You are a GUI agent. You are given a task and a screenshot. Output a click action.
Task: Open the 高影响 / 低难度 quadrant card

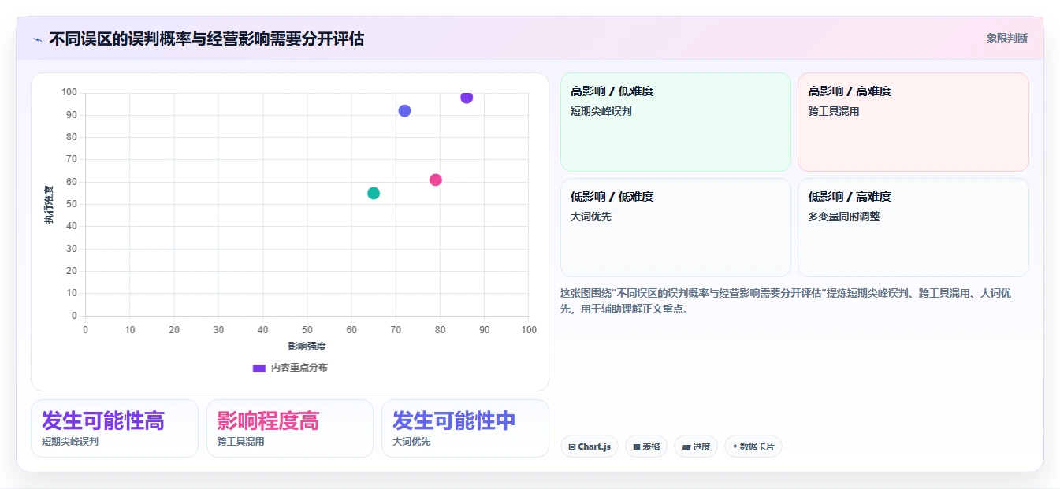[675, 122]
